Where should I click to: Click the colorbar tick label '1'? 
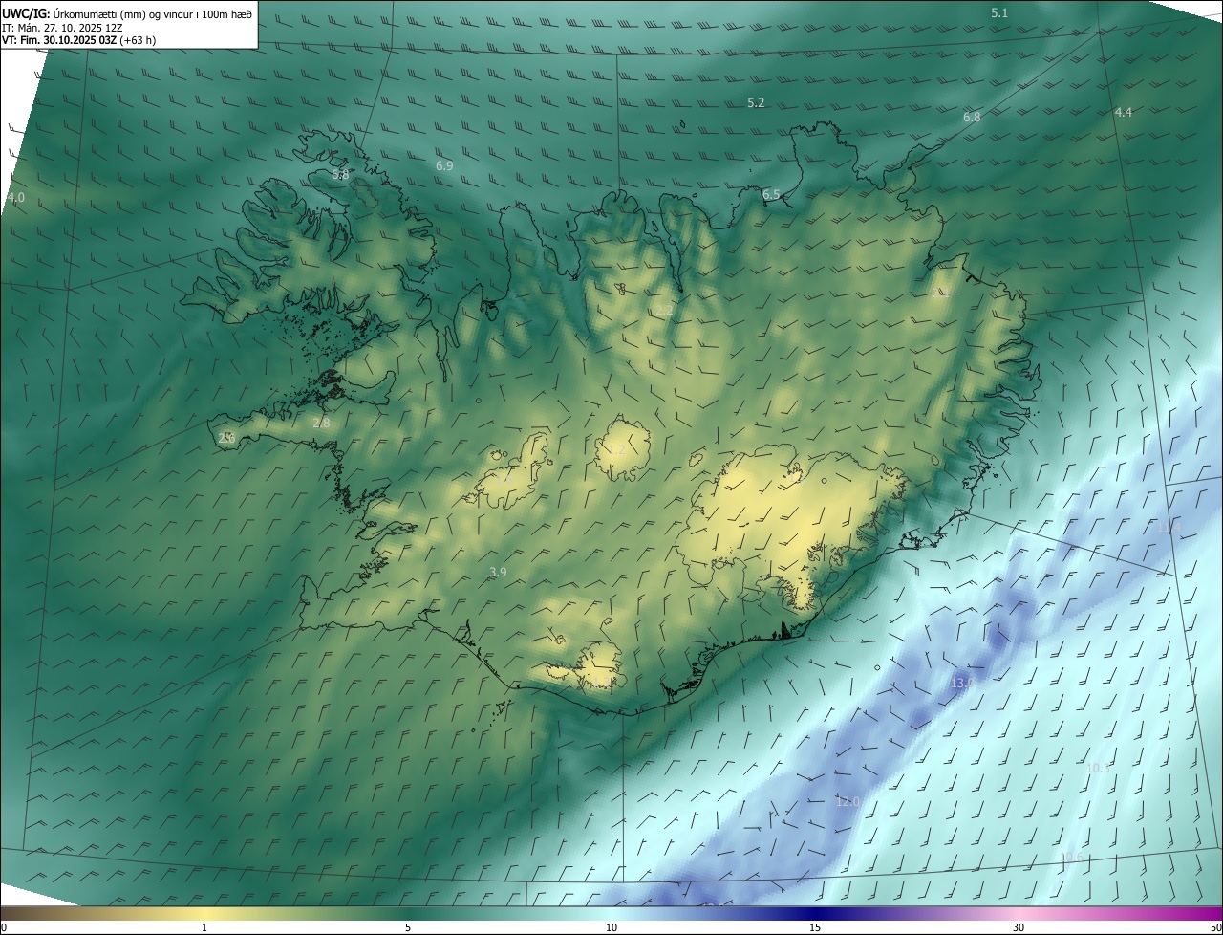click(204, 927)
